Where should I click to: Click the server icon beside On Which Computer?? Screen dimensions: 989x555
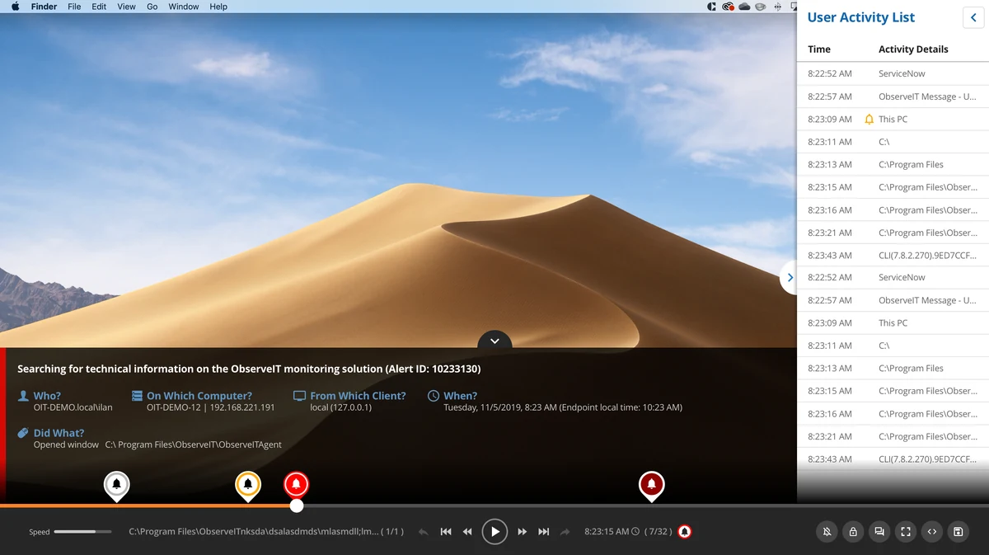click(137, 396)
